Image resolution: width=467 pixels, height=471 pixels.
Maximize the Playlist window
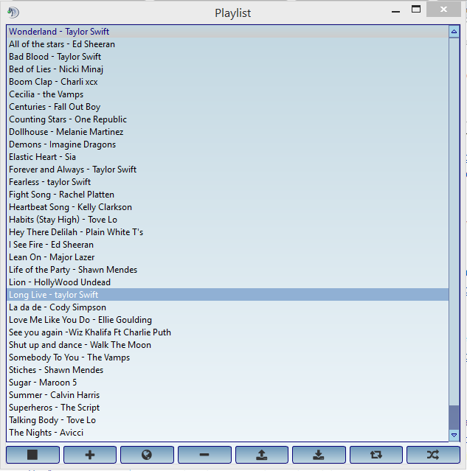(416, 10)
